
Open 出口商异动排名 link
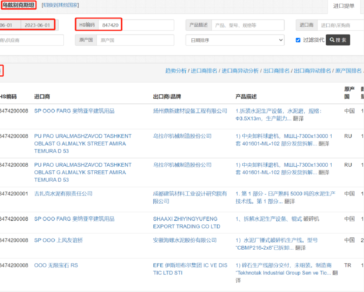tap(312, 71)
